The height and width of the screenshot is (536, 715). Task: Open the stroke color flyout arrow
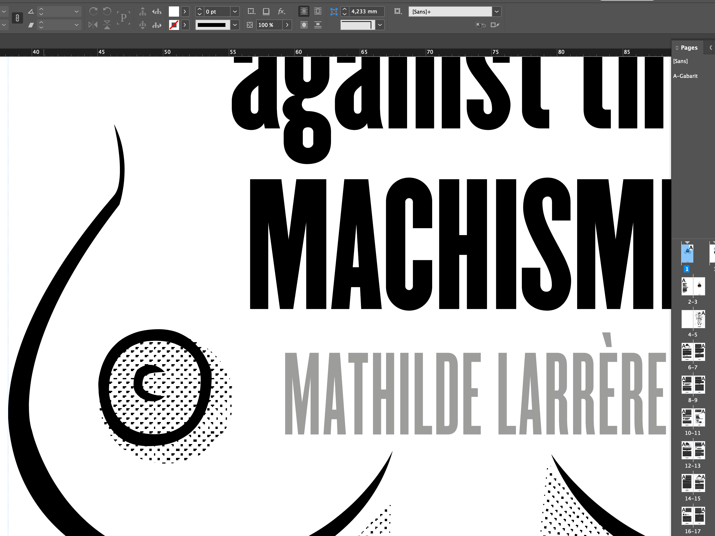pyautogui.click(x=185, y=25)
